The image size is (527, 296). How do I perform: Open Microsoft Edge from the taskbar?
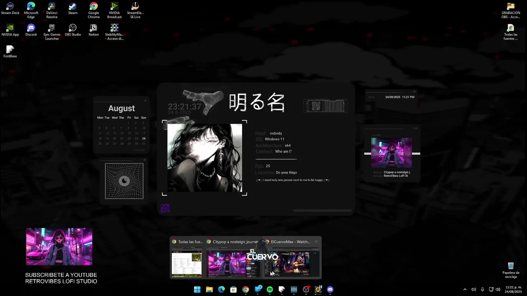222,289
